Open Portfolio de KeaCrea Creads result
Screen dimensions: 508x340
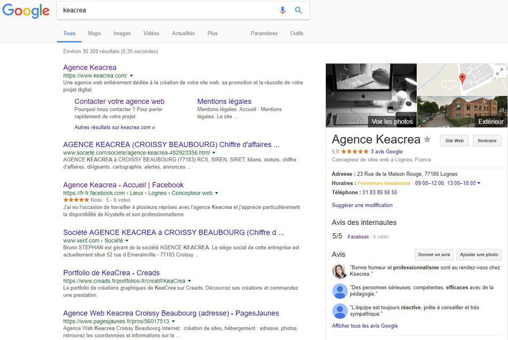[x=112, y=273]
